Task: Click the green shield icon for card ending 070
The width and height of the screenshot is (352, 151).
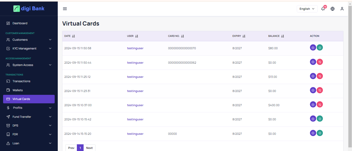Action: click(x=320, y=48)
